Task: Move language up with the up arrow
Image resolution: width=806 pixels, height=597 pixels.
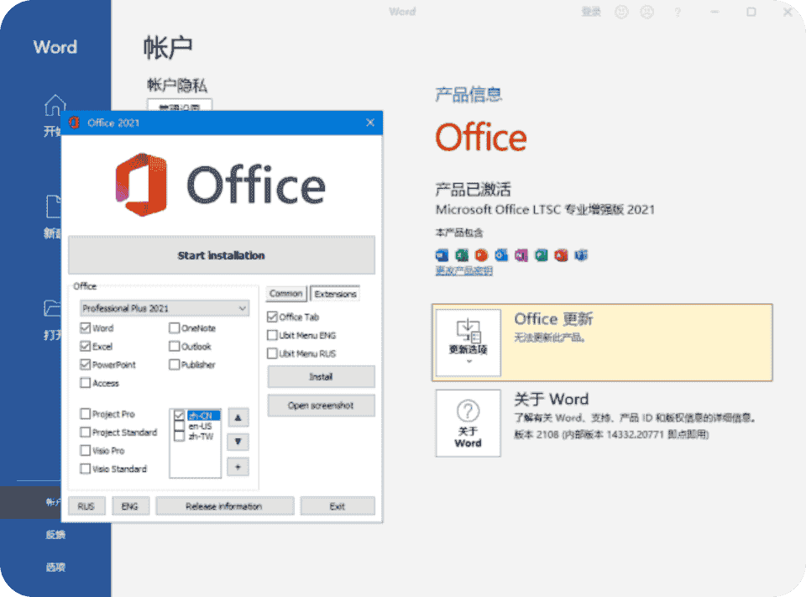Action: tap(238, 417)
